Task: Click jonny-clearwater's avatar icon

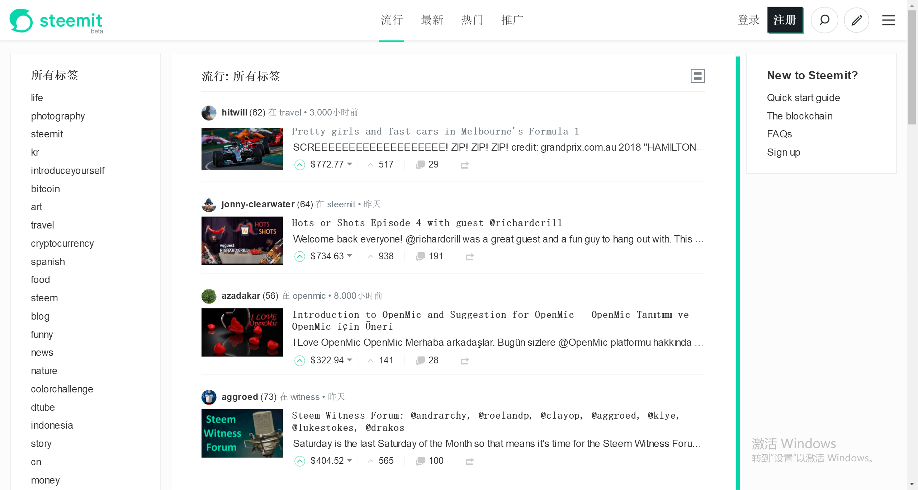Action: [x=209, y=204]
